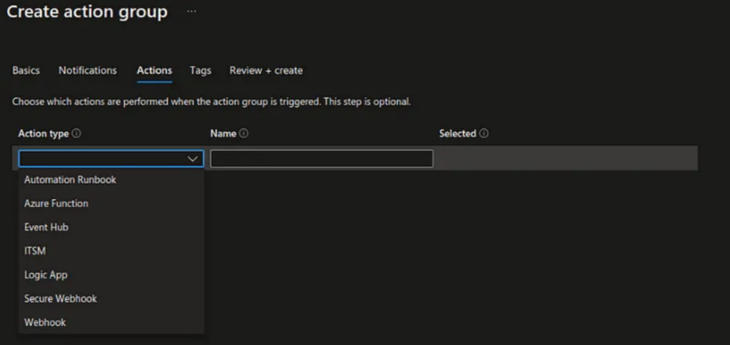Pick Event Hub from dropdown options
730x345 pixels.
click(x=46, y=227)
